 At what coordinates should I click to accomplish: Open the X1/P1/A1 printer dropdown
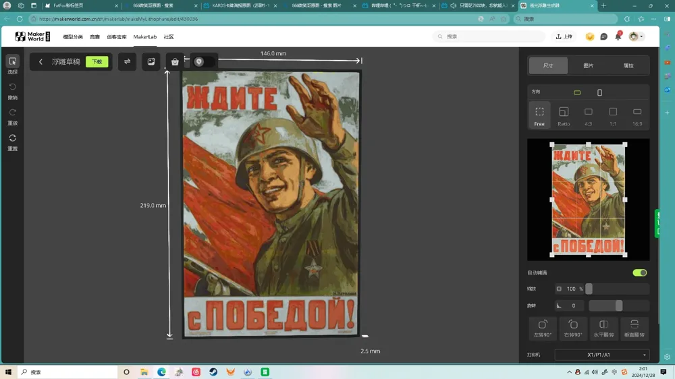point(601,355)
